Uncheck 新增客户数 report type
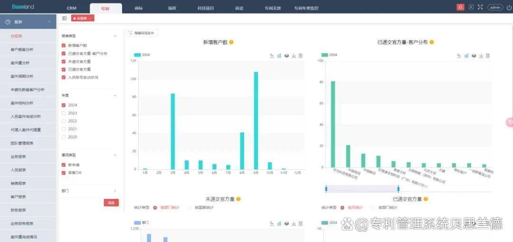The image size is (513, 242). 64,45
